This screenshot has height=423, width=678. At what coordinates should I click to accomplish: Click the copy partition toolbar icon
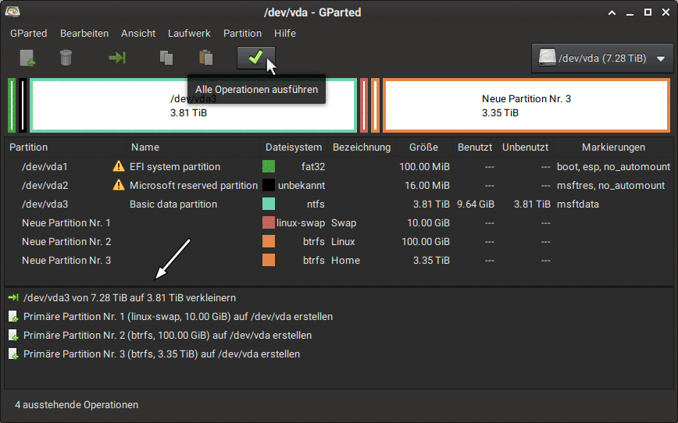166,58
